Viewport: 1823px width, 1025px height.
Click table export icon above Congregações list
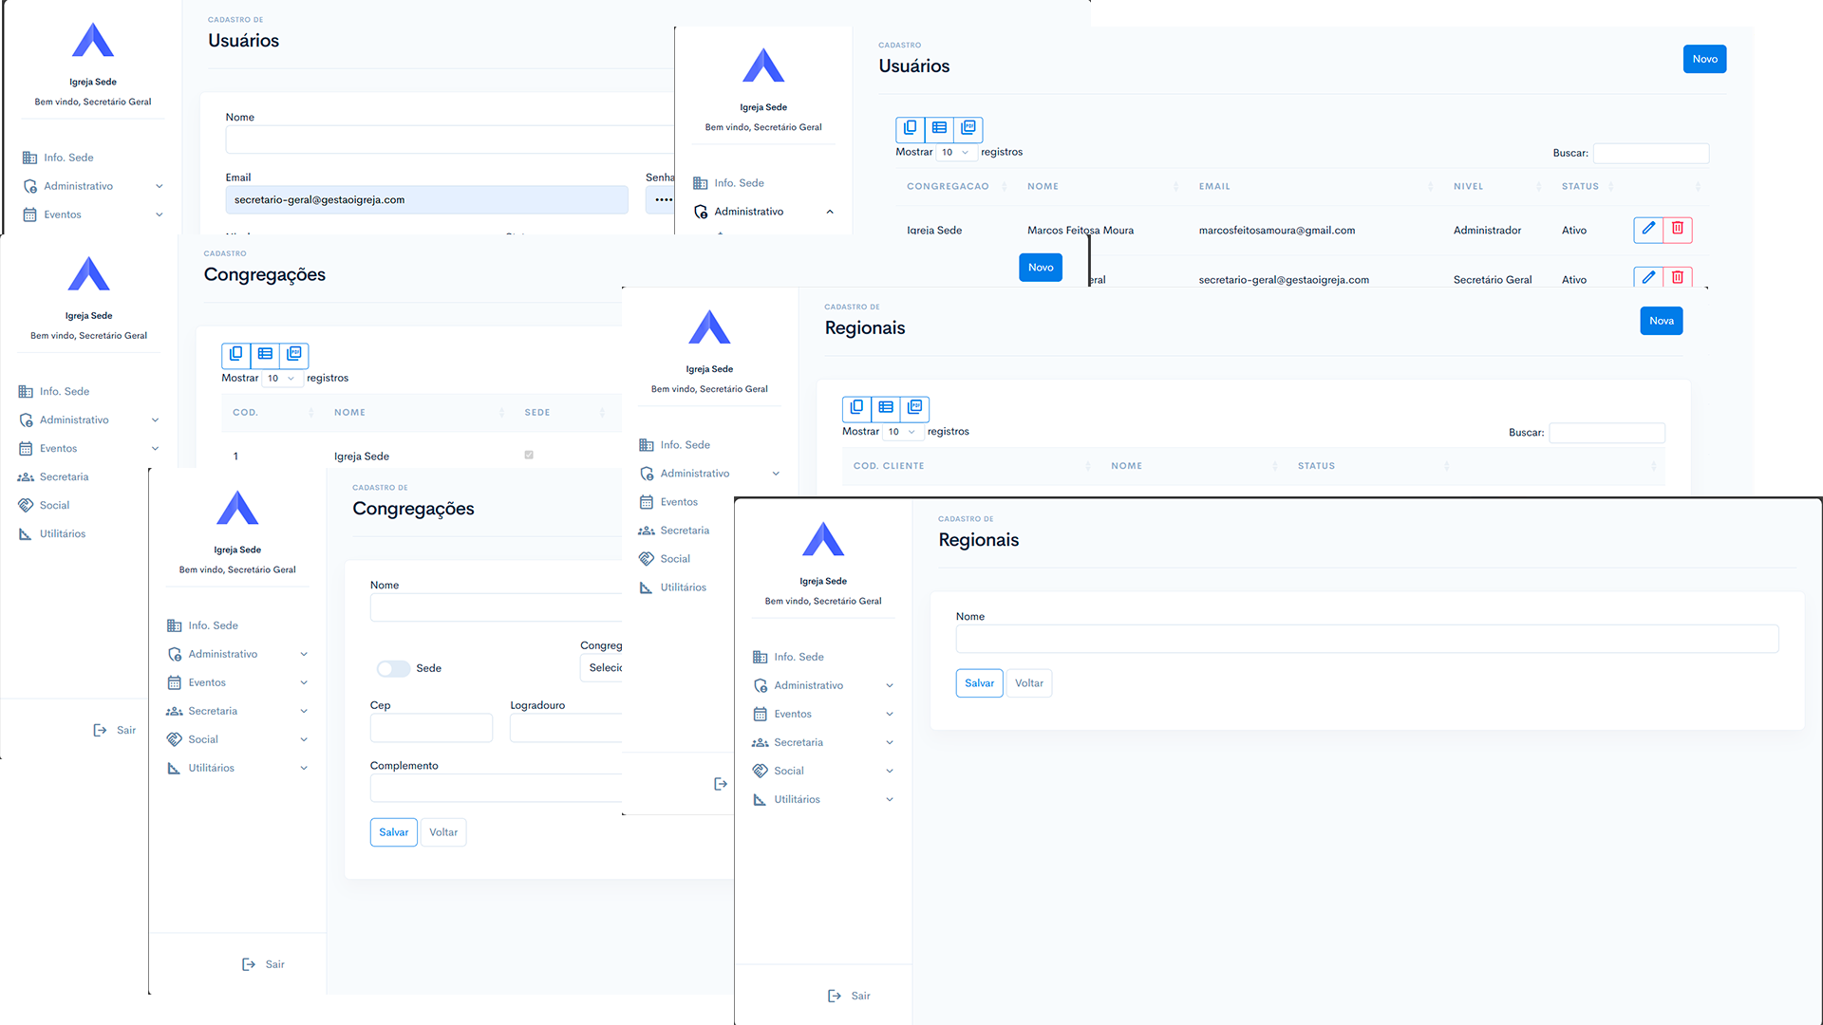(265, 354)
